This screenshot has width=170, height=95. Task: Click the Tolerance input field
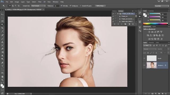click(57, 6)
